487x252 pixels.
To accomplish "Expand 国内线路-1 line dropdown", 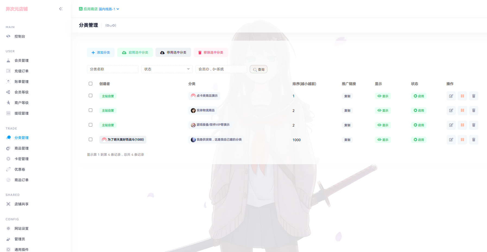I will [x=109, y=9].
